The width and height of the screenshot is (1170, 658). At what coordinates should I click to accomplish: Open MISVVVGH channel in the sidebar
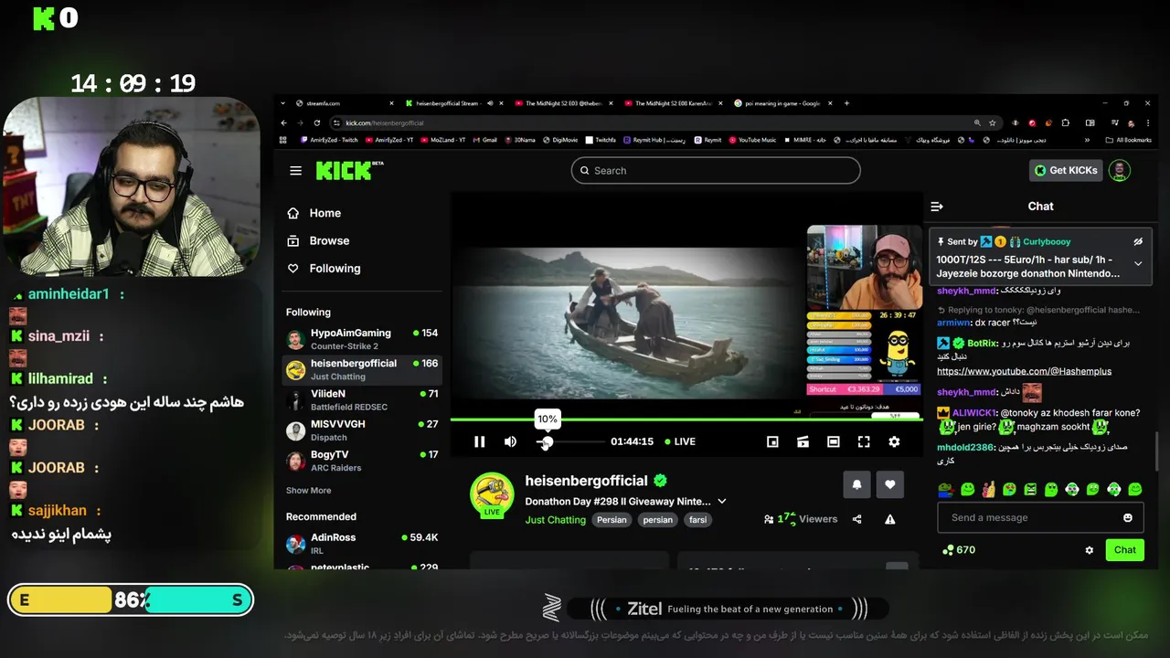click(x=362, y=430)
